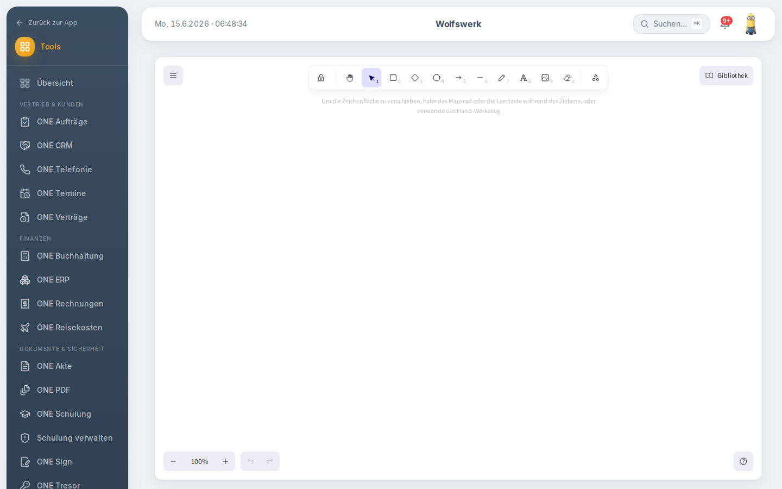Select the Insert image tool

pyautogui.click(x=545, y=78)
